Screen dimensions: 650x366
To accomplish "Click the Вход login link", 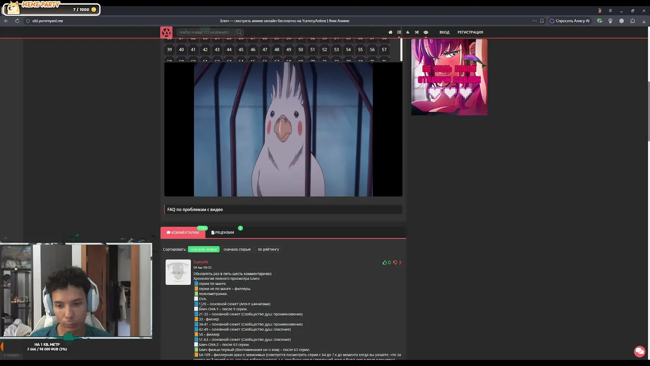I will click(x=444, y=33).
